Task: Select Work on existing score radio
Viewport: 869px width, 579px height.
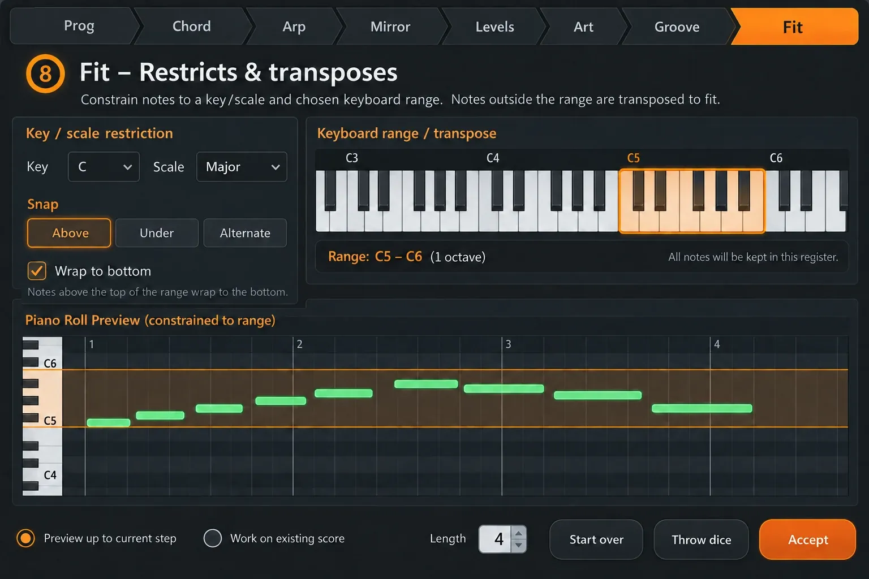Action: tap(213, 538)
